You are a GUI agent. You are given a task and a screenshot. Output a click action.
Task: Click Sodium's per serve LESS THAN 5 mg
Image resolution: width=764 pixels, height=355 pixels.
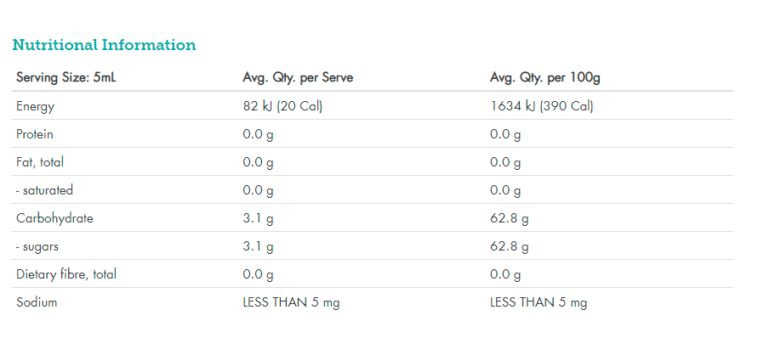coord(291,302)
